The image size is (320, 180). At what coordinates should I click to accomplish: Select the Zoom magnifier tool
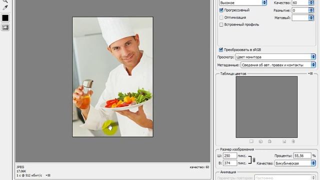[x=5, y=1]
